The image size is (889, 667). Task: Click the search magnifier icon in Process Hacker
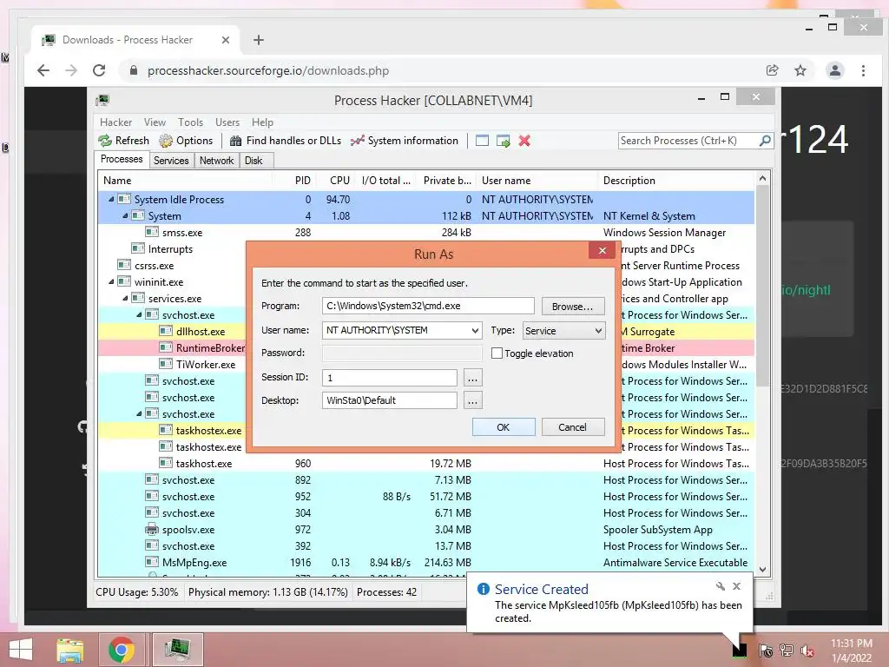(x=765, y=140)
